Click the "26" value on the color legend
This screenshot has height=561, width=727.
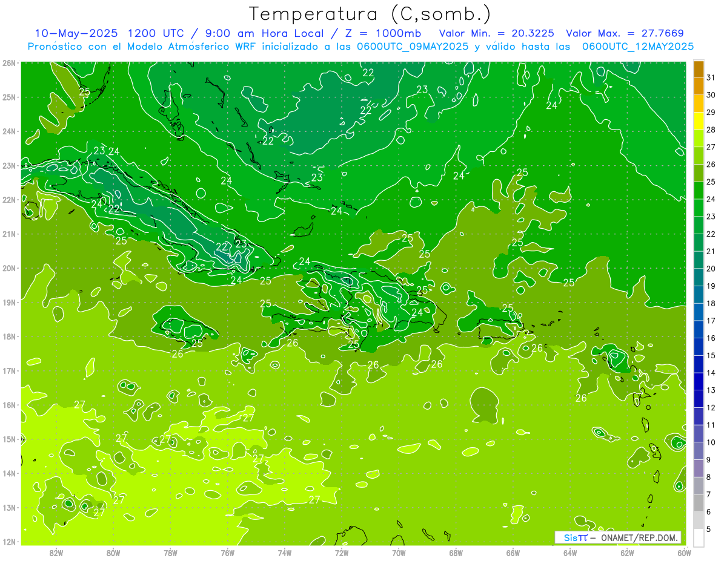click(x=711, y=165)
